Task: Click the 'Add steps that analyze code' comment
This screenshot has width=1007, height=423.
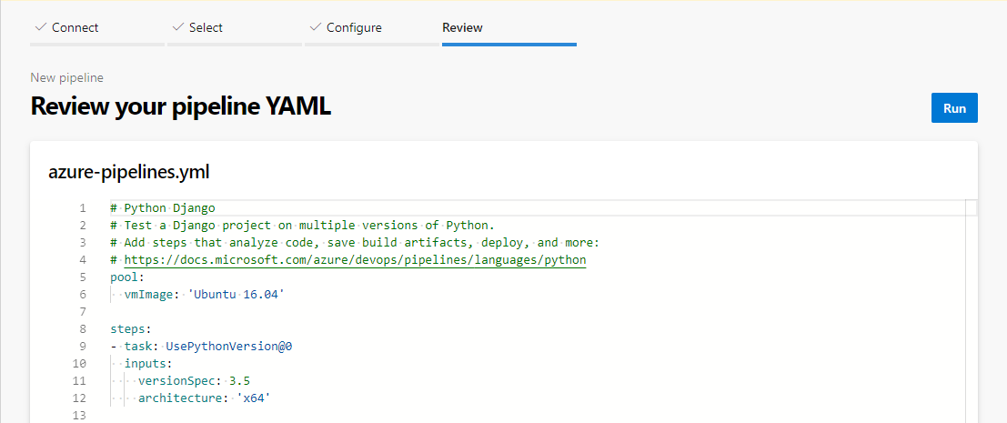Action: (355, 243)
